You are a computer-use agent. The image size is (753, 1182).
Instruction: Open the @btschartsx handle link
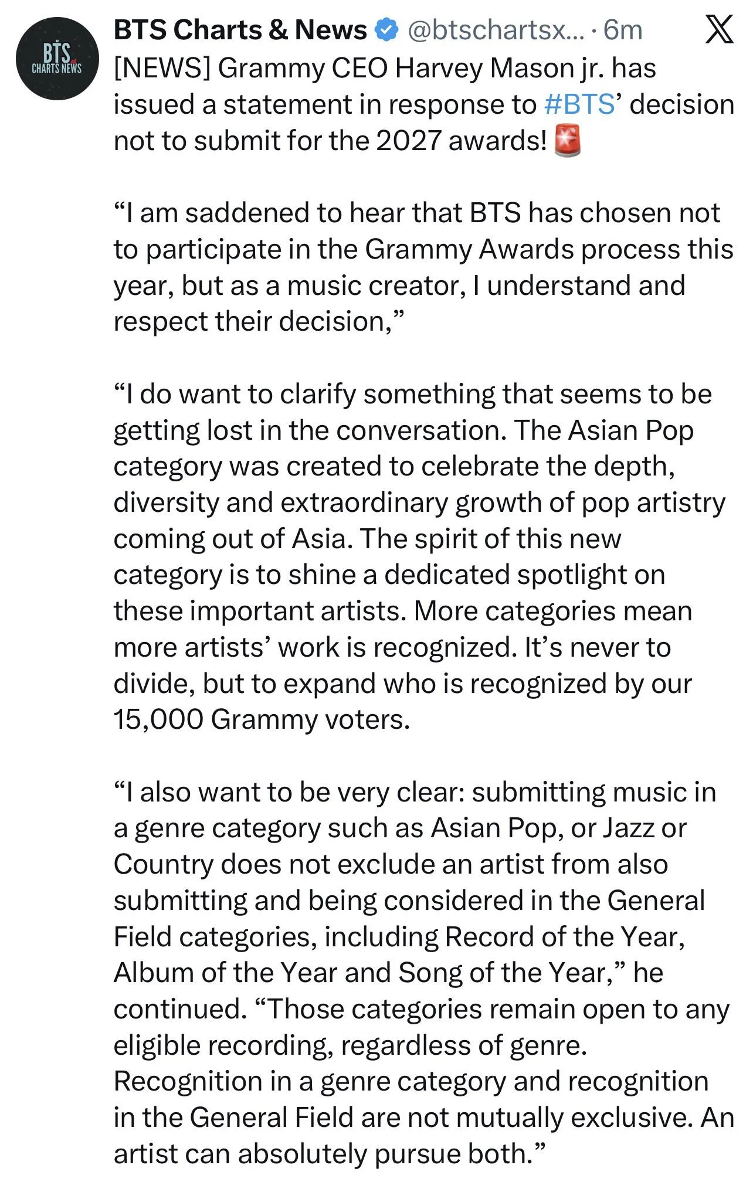pos(496,29)
